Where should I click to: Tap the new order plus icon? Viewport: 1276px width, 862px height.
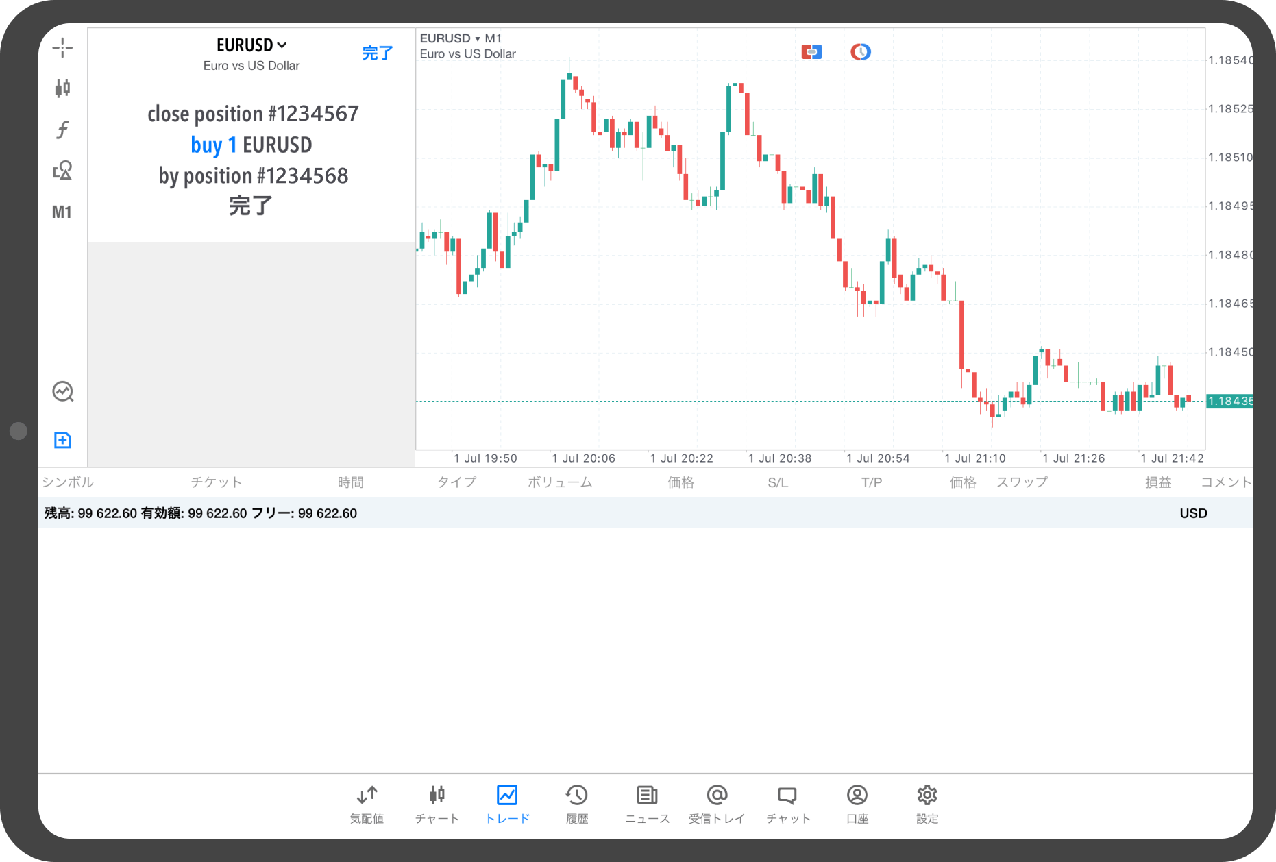click(x=62, y=440)
